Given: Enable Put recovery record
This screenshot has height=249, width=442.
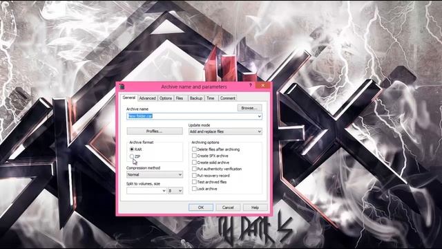Looking at the screenshot, I should coord(194,175).
